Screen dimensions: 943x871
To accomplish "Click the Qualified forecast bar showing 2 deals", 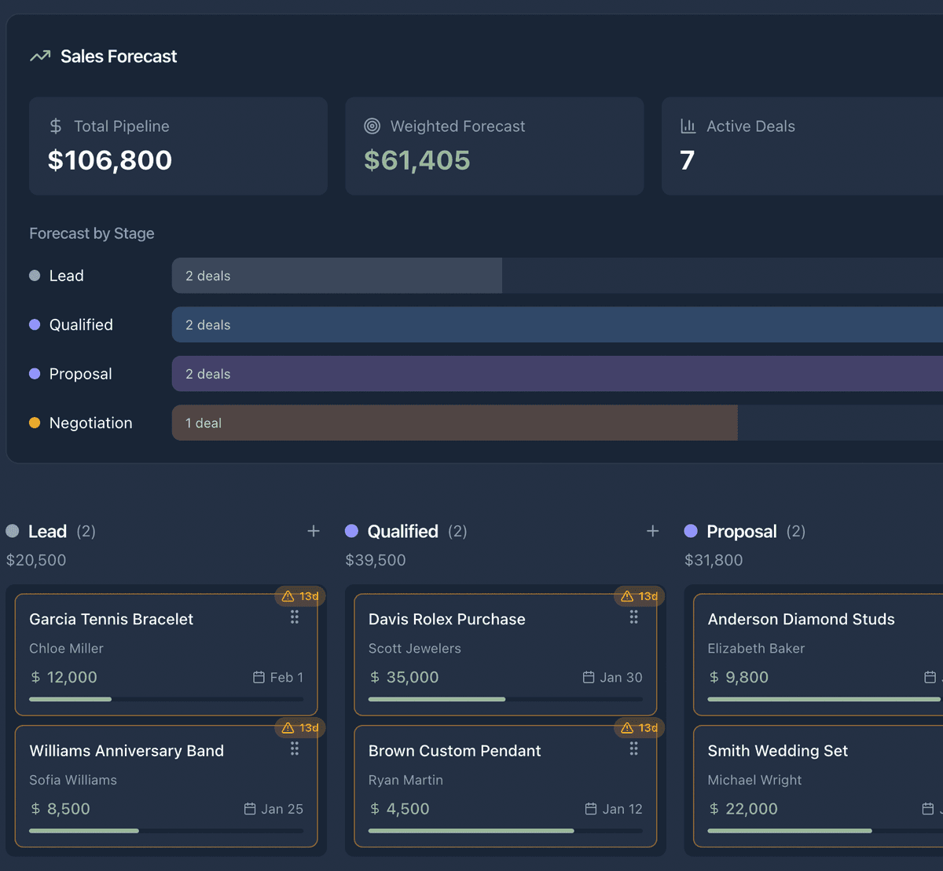I will tap(557, 324).
